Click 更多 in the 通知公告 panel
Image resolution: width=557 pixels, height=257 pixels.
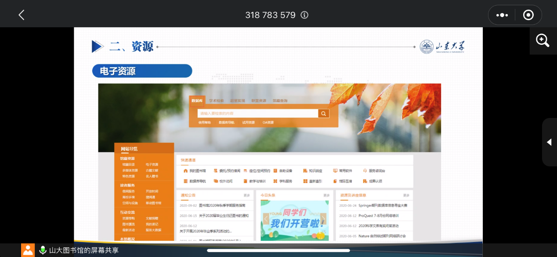point(246,195)
